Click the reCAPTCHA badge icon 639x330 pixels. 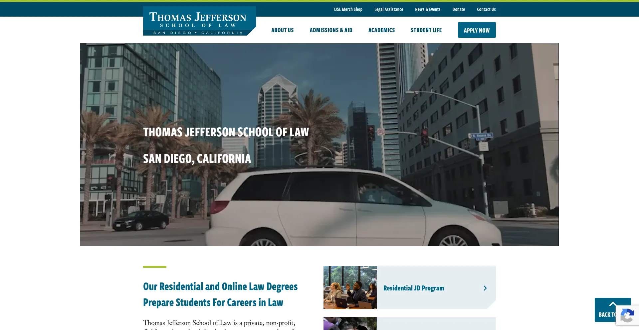(627, 315)
